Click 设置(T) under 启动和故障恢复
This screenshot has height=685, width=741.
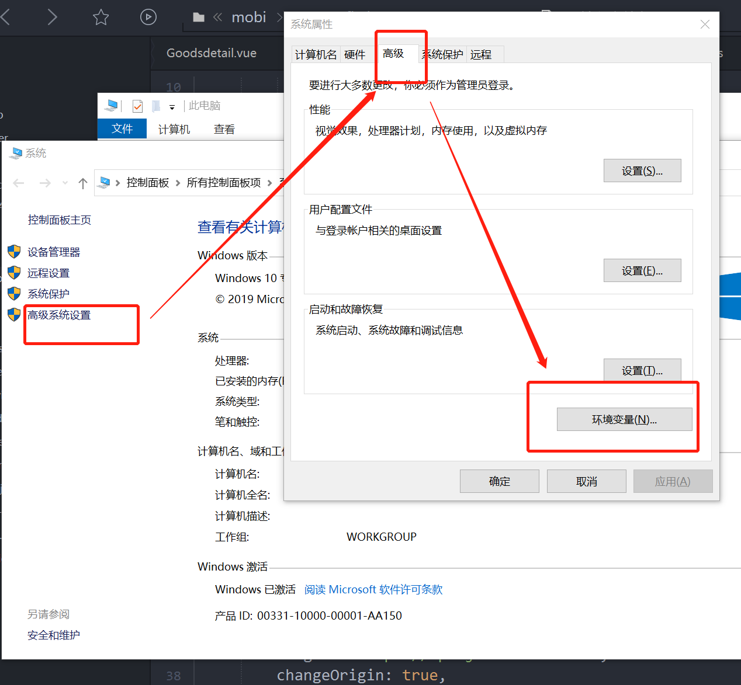tap(642, 370)
